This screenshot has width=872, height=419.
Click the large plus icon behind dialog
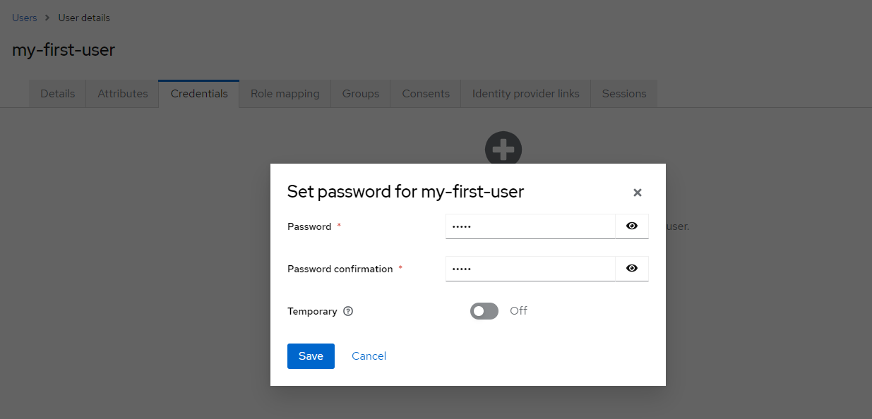click(x=503, y=148)
